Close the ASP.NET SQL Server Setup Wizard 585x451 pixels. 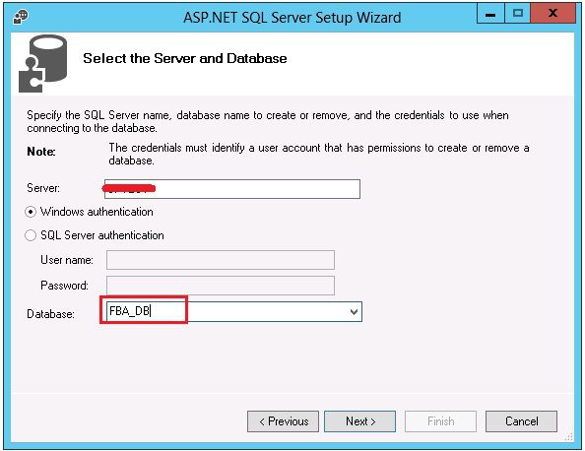pos(553,14)
